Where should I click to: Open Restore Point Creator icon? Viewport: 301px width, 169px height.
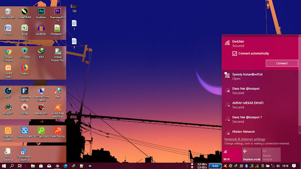(41, 94)
